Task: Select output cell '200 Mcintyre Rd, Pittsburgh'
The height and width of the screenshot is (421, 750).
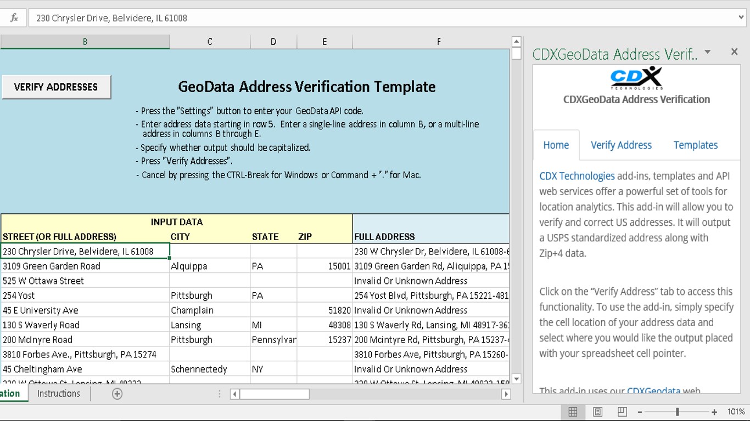Action: tap(431, 340)
